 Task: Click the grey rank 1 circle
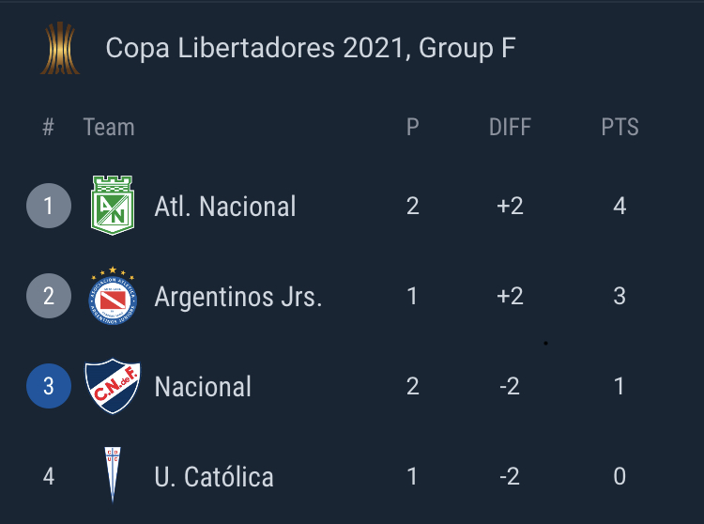(x=49, y=206)
